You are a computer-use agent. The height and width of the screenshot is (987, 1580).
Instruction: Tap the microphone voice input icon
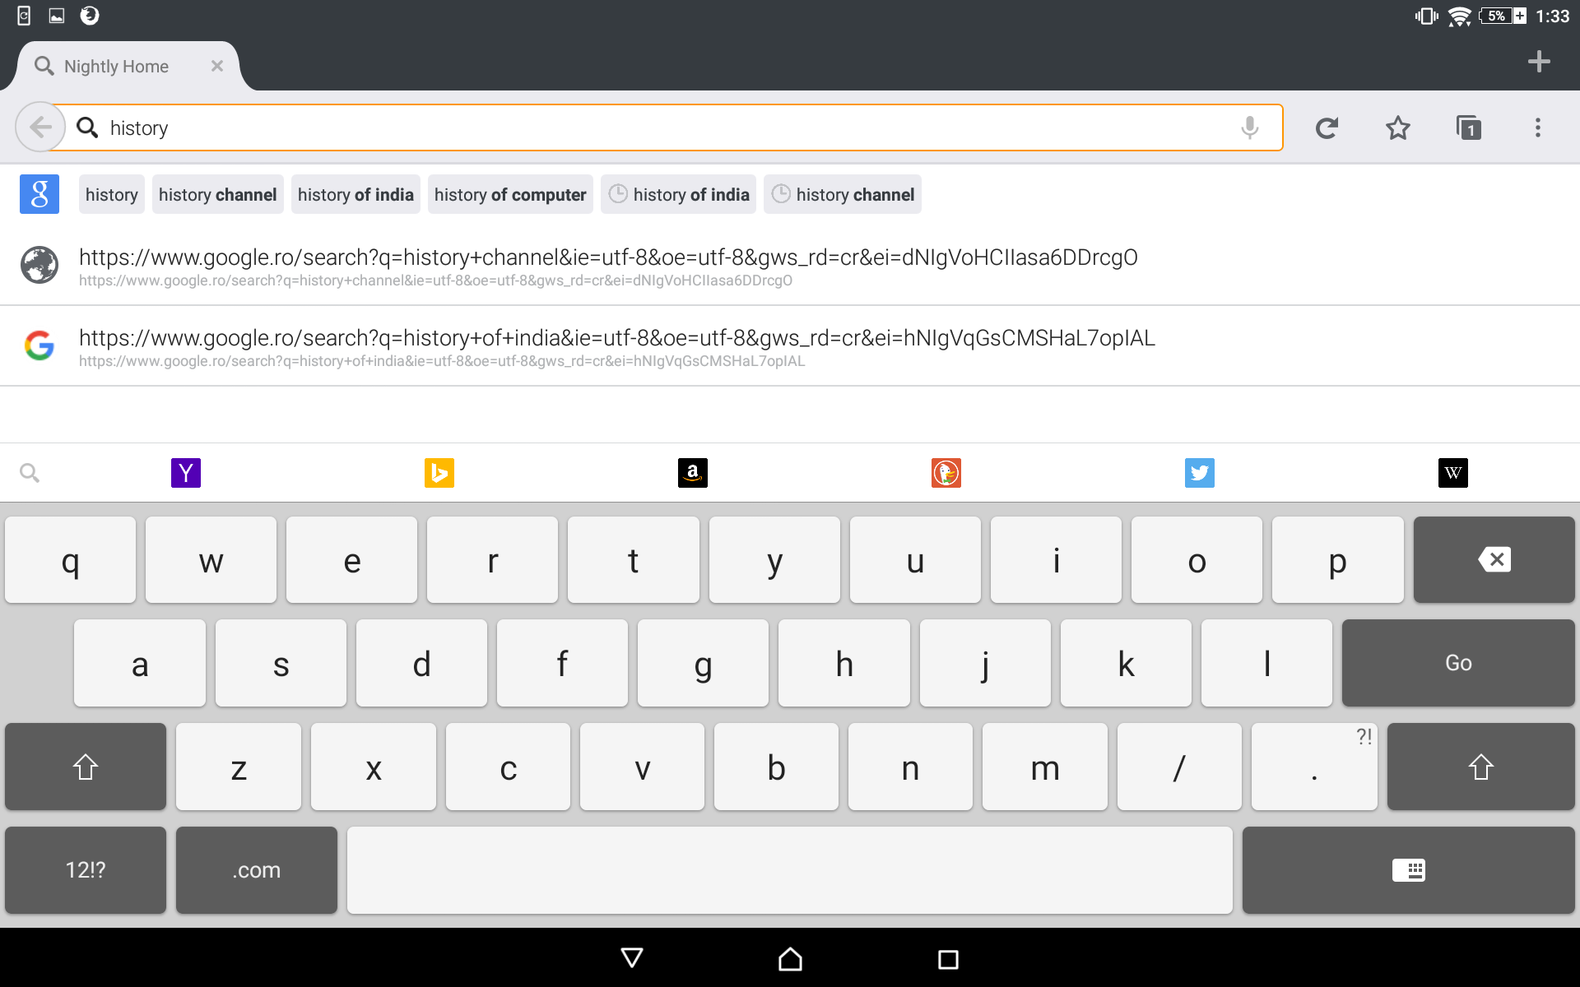pos(1249,127)
